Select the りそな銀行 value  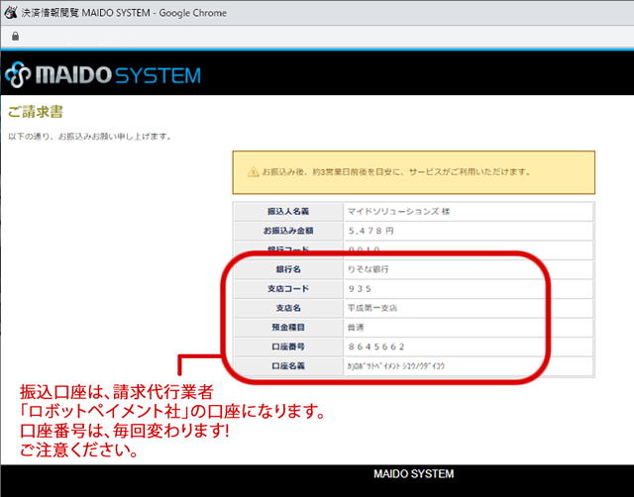pyautogui.click(x=369, y=269)
